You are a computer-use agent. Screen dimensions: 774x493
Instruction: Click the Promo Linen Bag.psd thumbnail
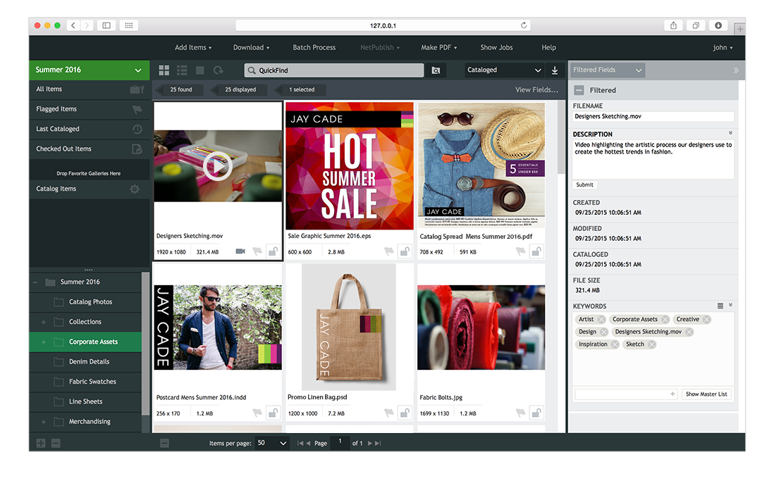tap(348, 327)
